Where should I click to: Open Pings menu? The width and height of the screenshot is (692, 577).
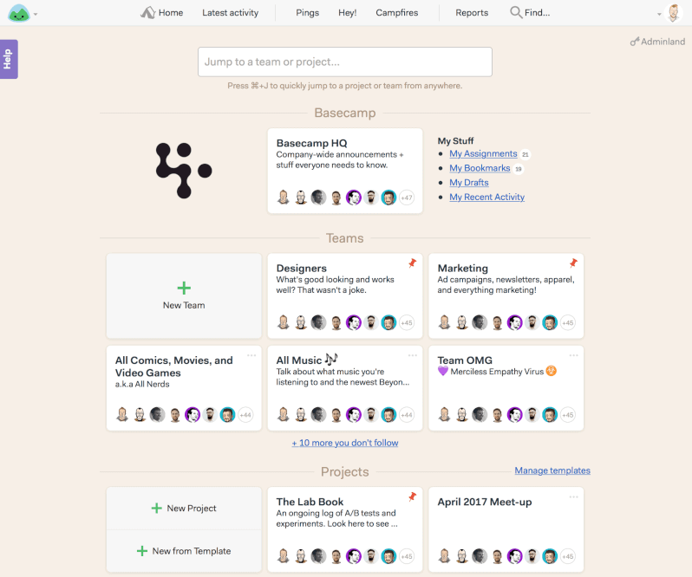click(307, 13)
